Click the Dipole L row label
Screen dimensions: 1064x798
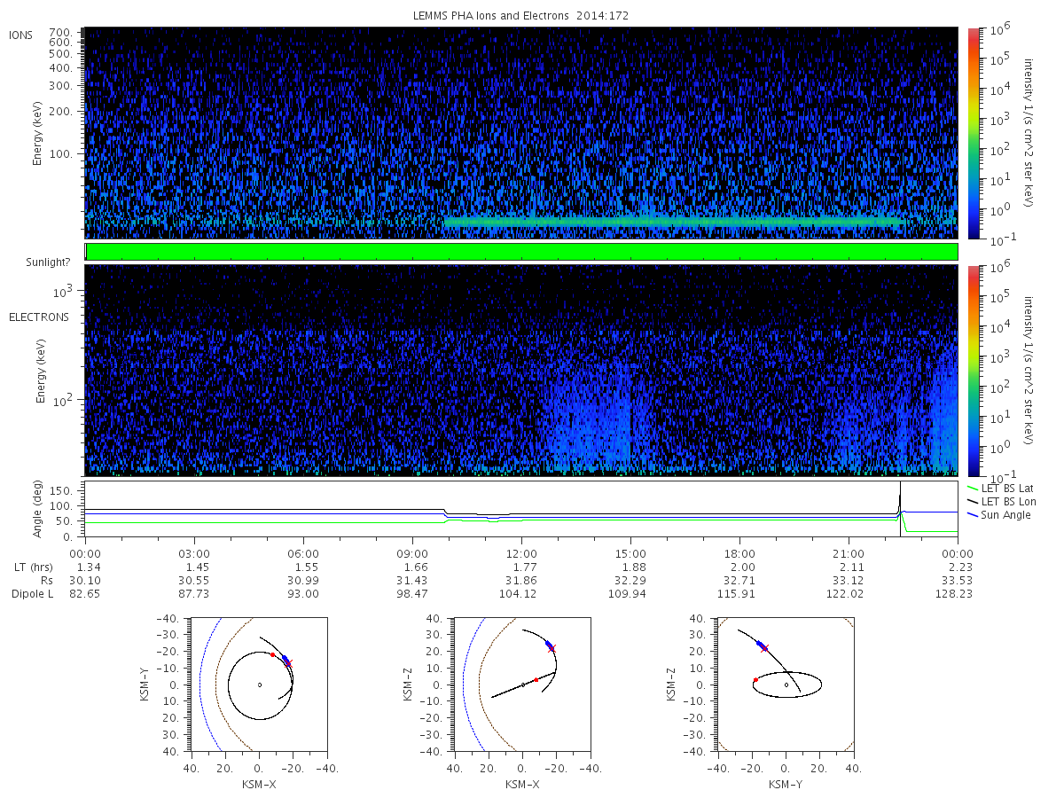click(32, 593)
